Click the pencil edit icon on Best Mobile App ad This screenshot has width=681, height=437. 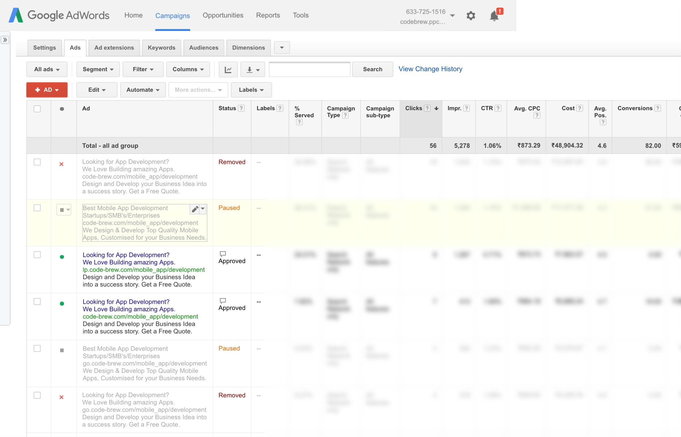[195, 209]
